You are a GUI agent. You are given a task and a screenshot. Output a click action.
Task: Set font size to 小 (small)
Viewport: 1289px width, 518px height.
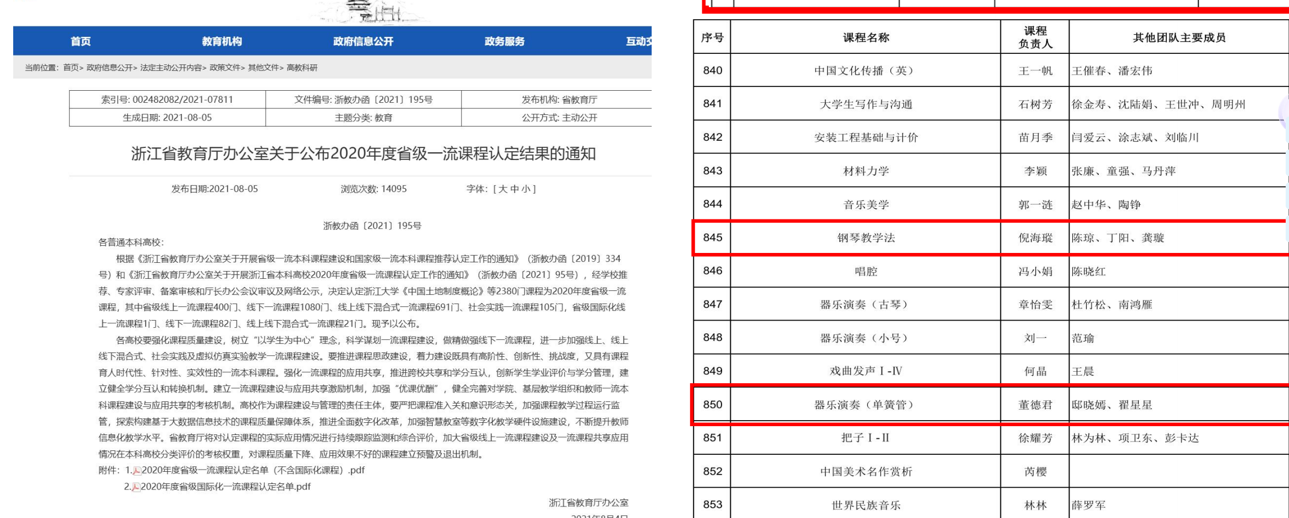click(526, 189)
